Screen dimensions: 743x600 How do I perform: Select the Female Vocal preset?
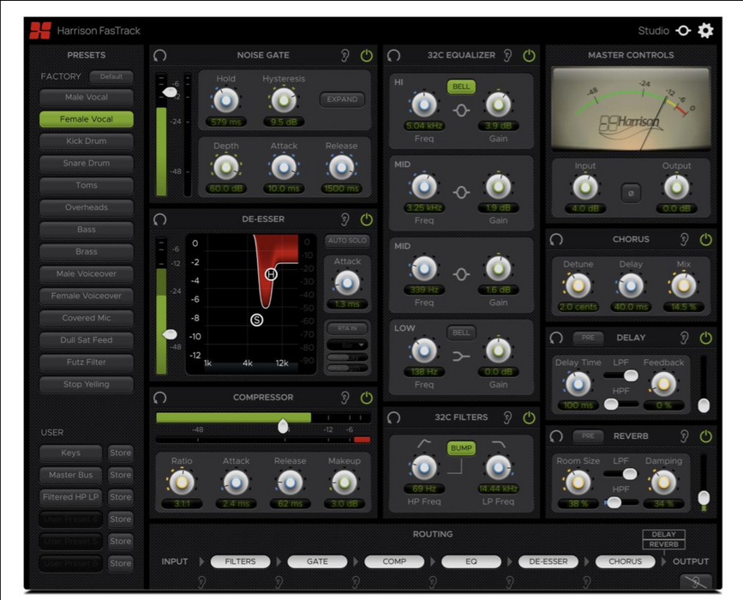coord(87,119)
